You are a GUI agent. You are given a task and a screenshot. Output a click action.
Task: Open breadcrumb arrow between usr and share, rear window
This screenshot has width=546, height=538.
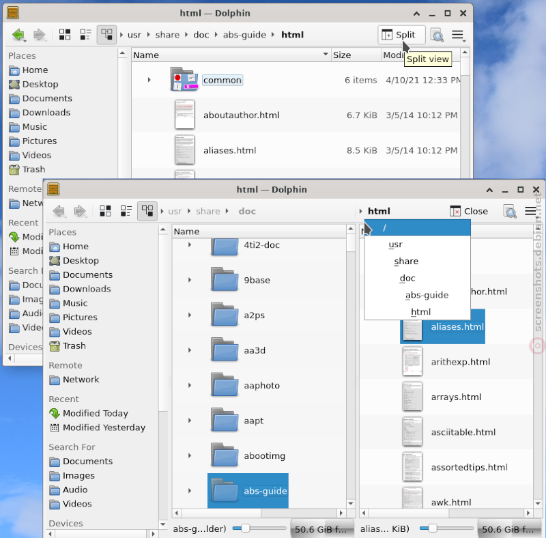(x=148, y=35)
